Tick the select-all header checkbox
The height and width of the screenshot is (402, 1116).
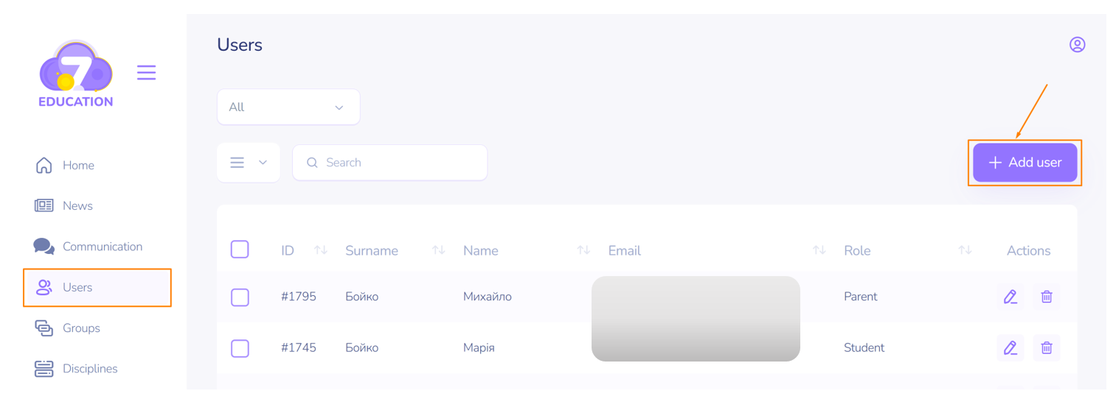240,250
